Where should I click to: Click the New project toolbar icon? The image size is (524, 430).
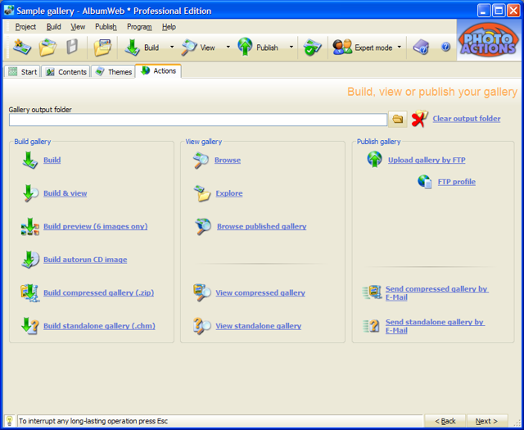click(22, 48)
